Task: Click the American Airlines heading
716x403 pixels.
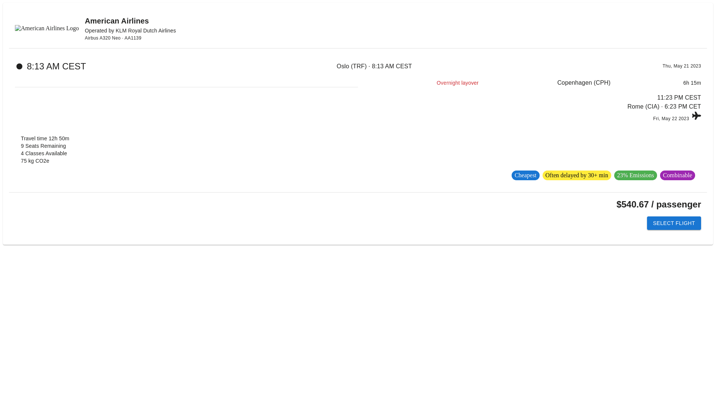Action: point(117,21)
